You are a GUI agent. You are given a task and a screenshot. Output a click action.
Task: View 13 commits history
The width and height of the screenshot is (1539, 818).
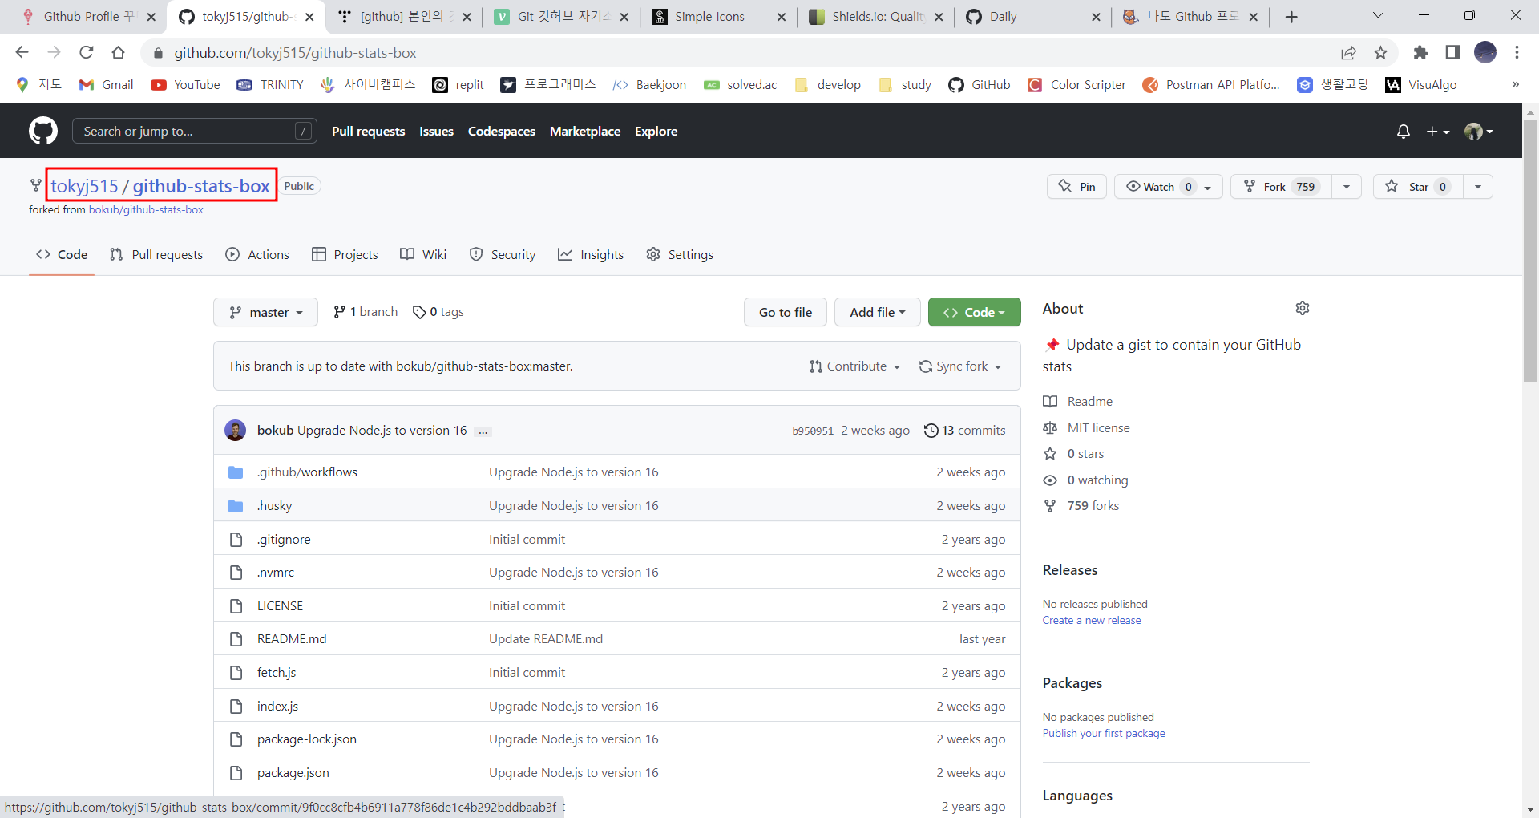964,431
